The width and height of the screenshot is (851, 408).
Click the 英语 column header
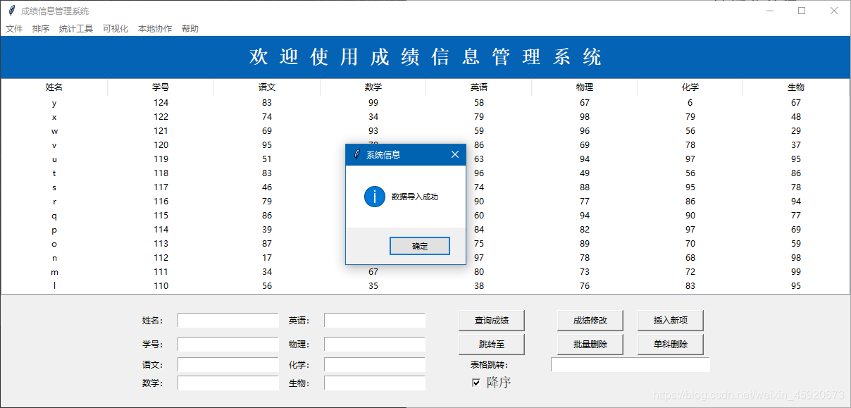tap(479, 87)
